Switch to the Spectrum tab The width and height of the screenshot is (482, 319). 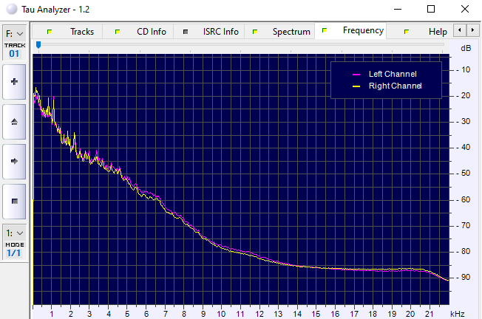click(279, 32)
